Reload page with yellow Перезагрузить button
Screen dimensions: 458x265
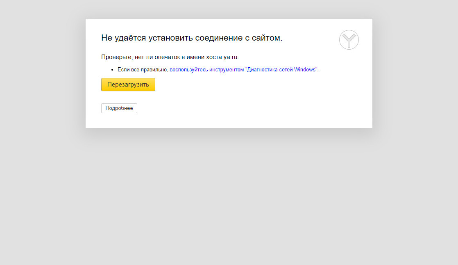pyautogui.click(x=128, y=85)
